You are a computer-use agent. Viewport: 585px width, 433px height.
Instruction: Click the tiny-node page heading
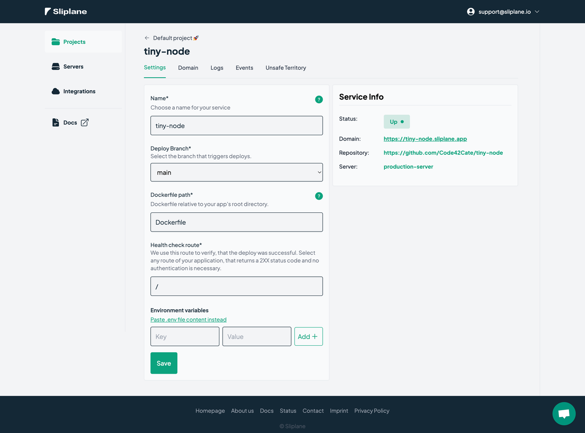[x=167, y=51]
